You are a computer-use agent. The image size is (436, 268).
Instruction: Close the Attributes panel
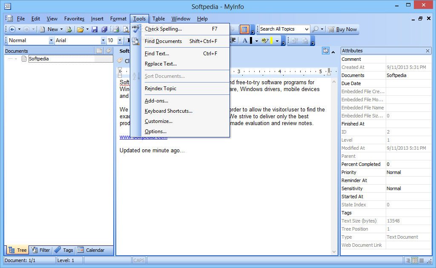pos(427,51)
